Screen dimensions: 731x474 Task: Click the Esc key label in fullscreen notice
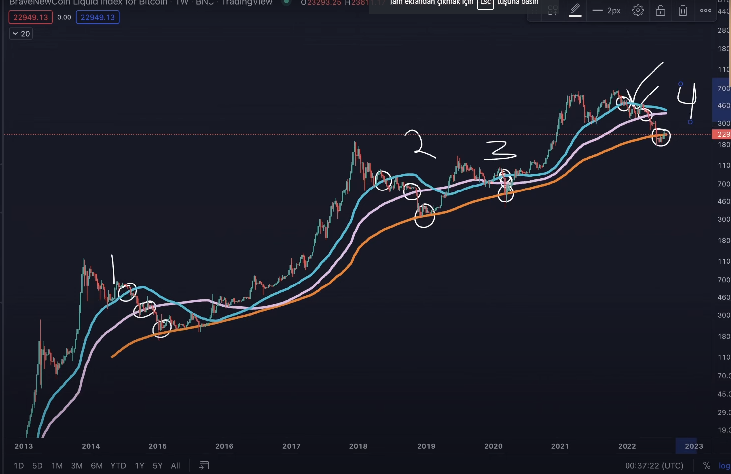point(485,3)
